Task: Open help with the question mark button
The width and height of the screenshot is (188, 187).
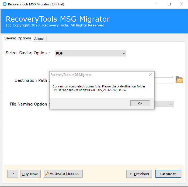Action: (13, 174)
